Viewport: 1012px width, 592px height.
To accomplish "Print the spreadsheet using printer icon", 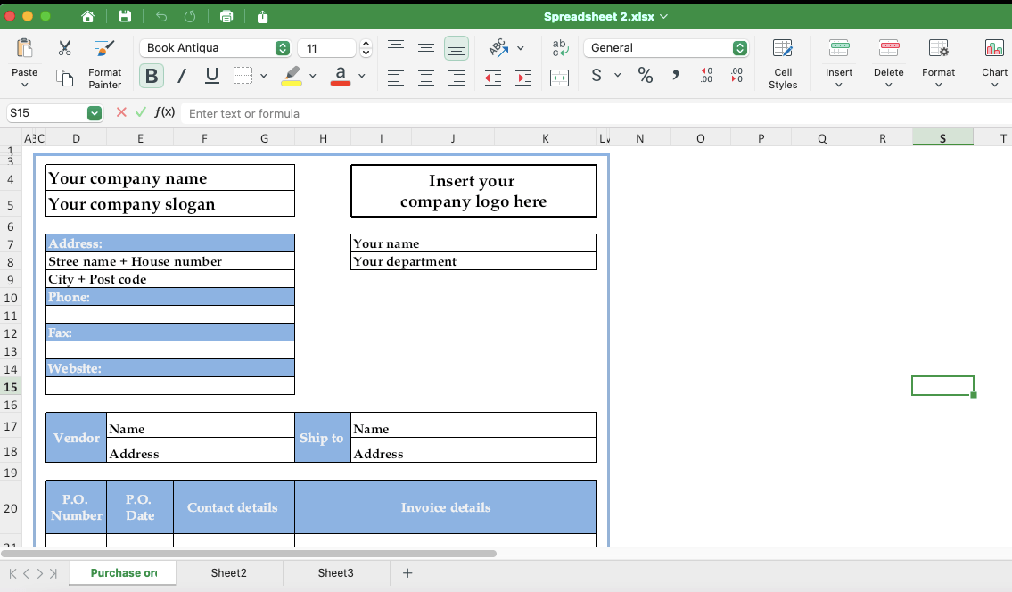I will 226,17.
